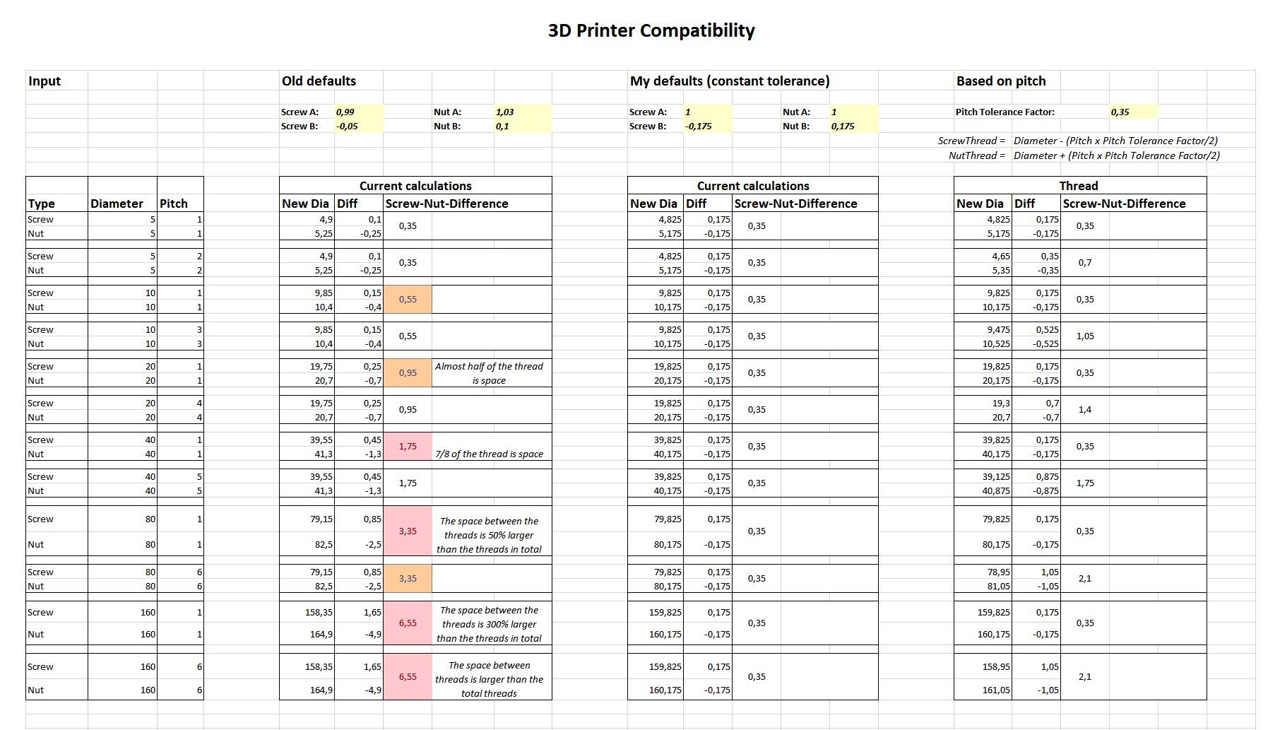Select the Thread header above Screw-Nut-Difference

(x=1079, y=185)
